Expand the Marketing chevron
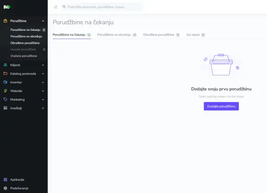Image resolution: width=267 pixels, height=193 pixels. [43, 100]
